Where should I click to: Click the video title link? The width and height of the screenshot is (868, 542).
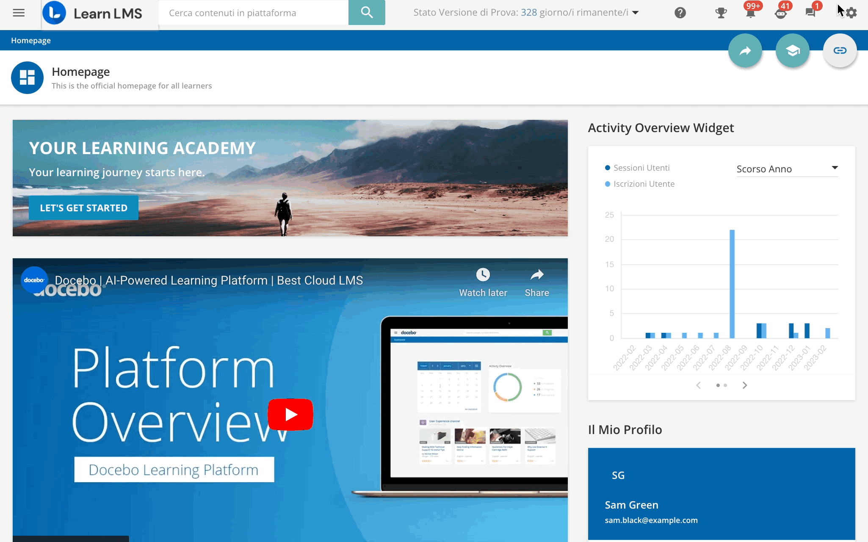tap(209, 280)
